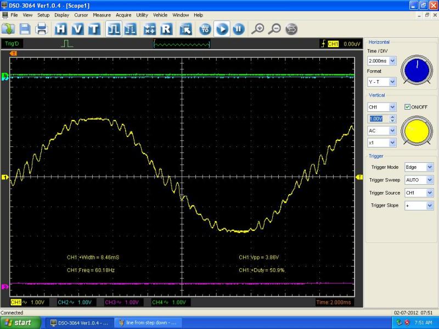Click the application icon left of File menu
The image size is (439, 329).
pyautogui.click(x=4, y=15)
